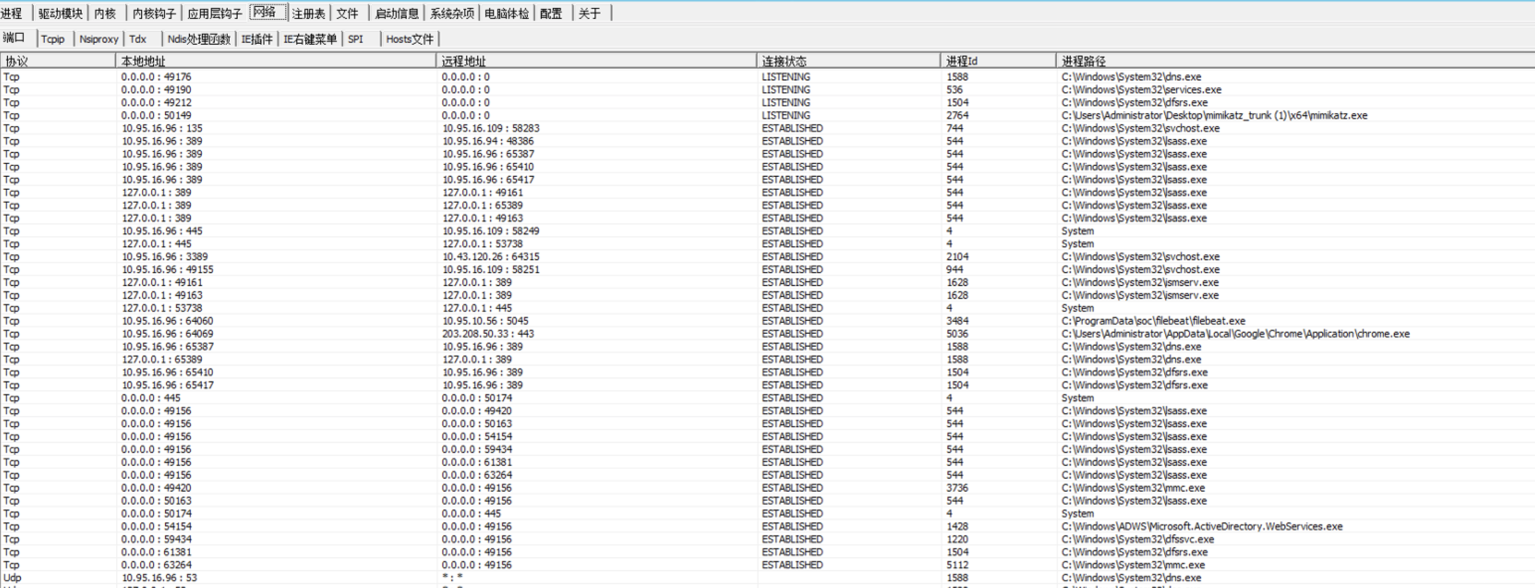This screenshot has width=1535, height=588.
Task: Select the Microsoft.ActiveDirectory.WebServices.exe row
Action: click(x=1201, y=527)
